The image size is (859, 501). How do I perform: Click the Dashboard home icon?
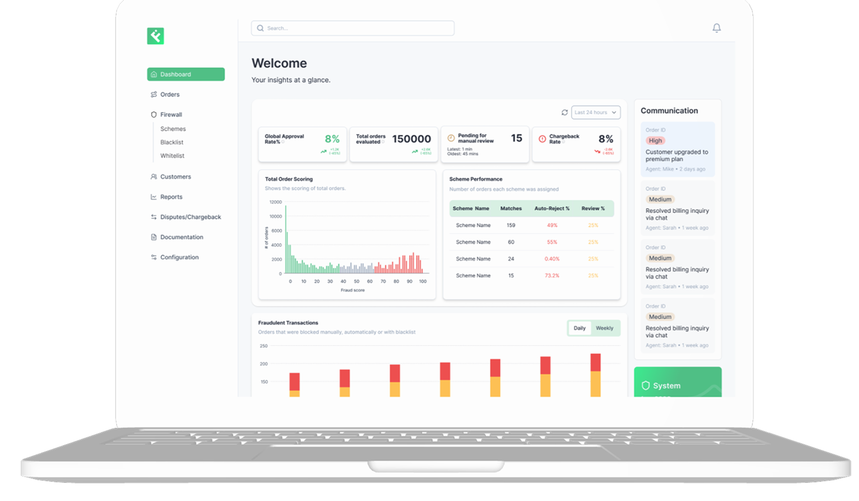point(154,74)
